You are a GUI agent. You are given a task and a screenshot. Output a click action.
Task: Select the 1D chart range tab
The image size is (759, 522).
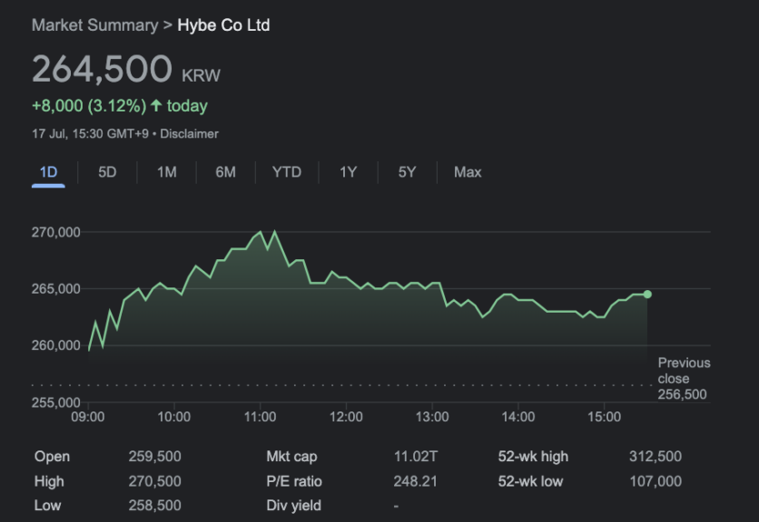click(48, 172)
